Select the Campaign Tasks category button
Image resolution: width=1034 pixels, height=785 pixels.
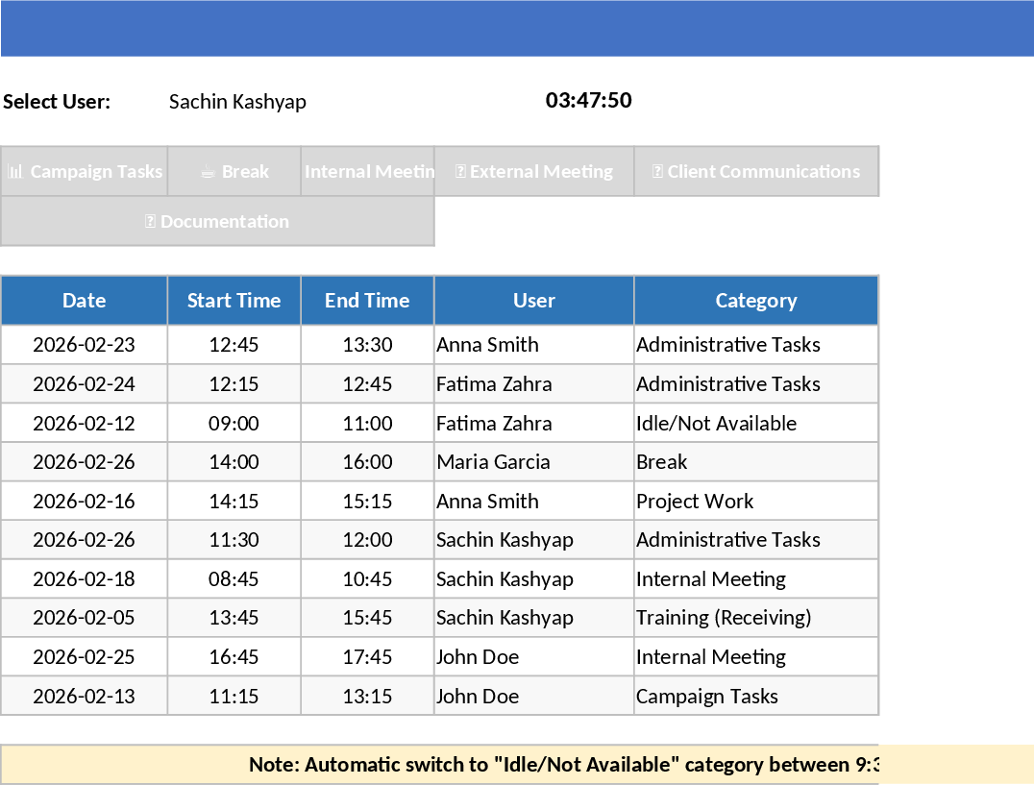click(84, 171)
